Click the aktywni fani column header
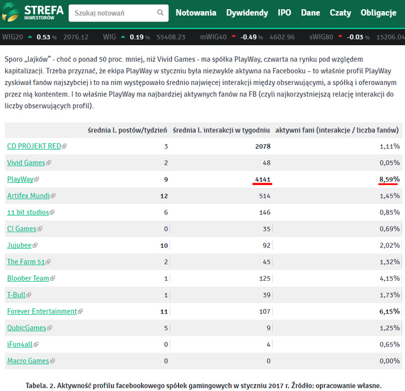The image size is (405, 391). coord(337,130)
